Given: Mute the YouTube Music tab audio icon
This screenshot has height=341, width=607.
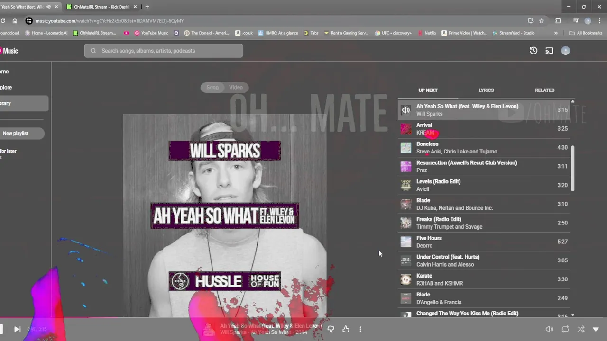Looking at the screenshot, I should coord(48,7).
